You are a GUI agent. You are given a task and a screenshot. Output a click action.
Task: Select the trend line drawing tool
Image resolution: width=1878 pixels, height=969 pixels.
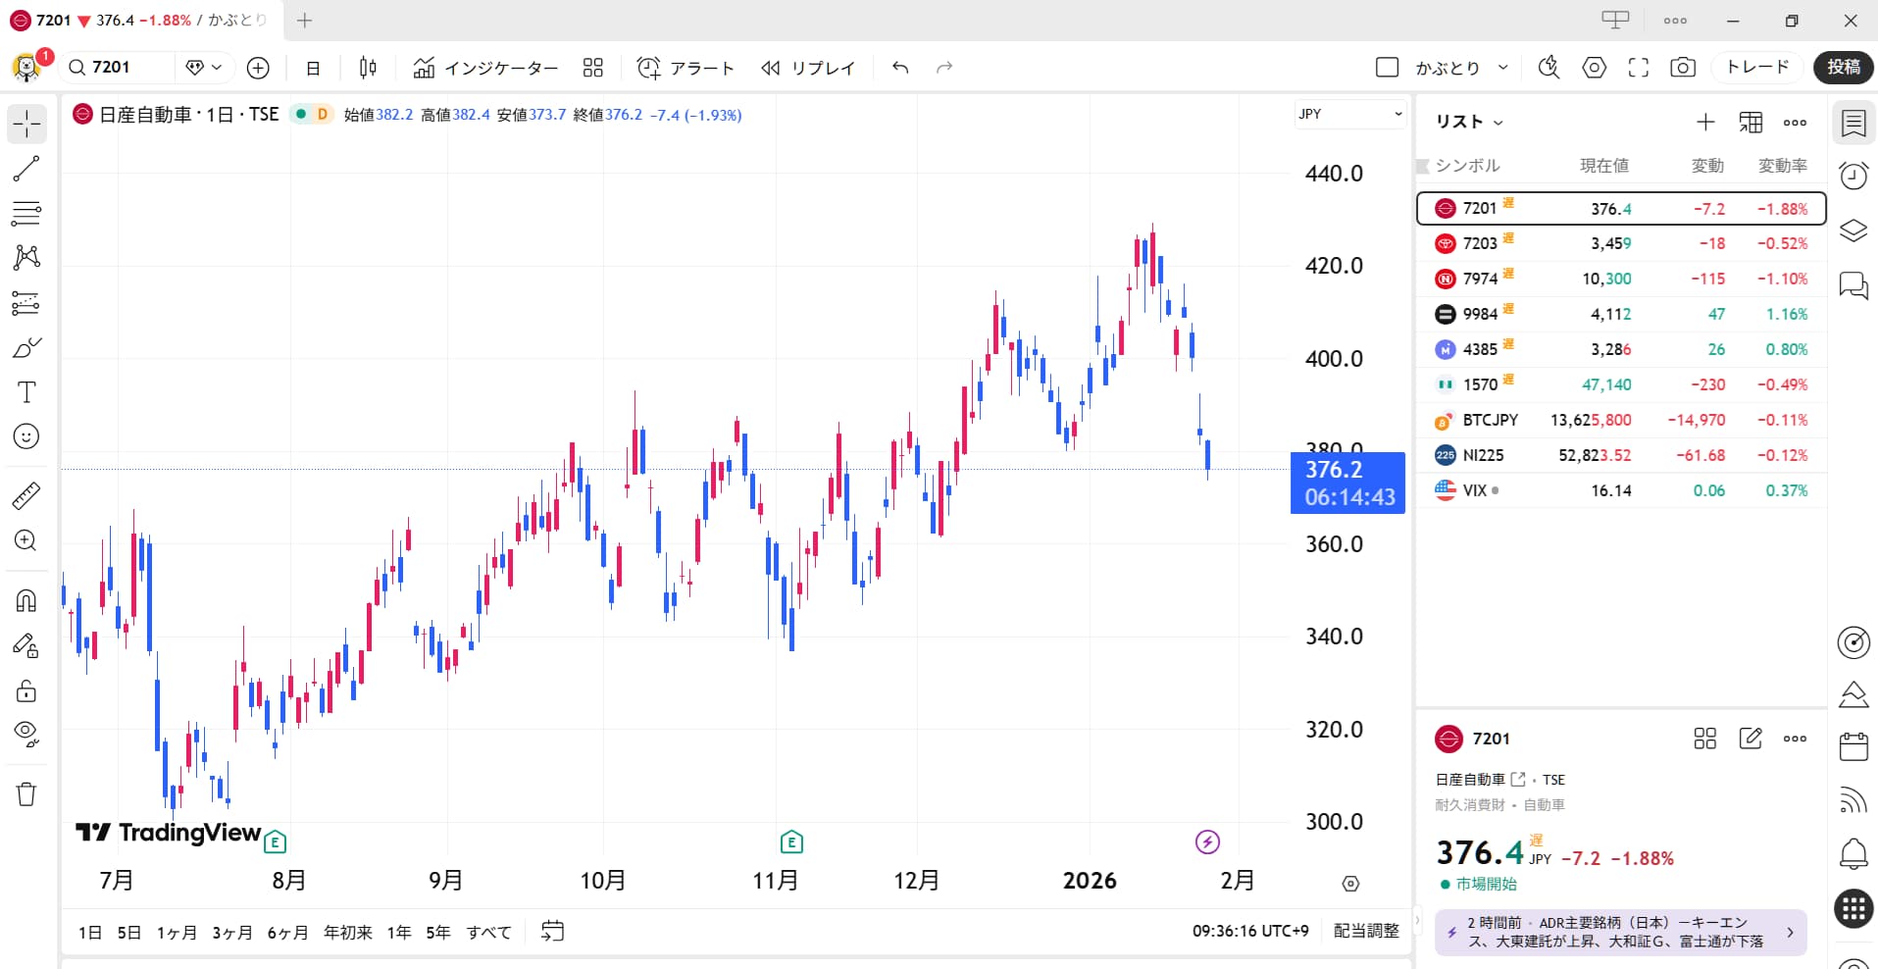[26, 169]
